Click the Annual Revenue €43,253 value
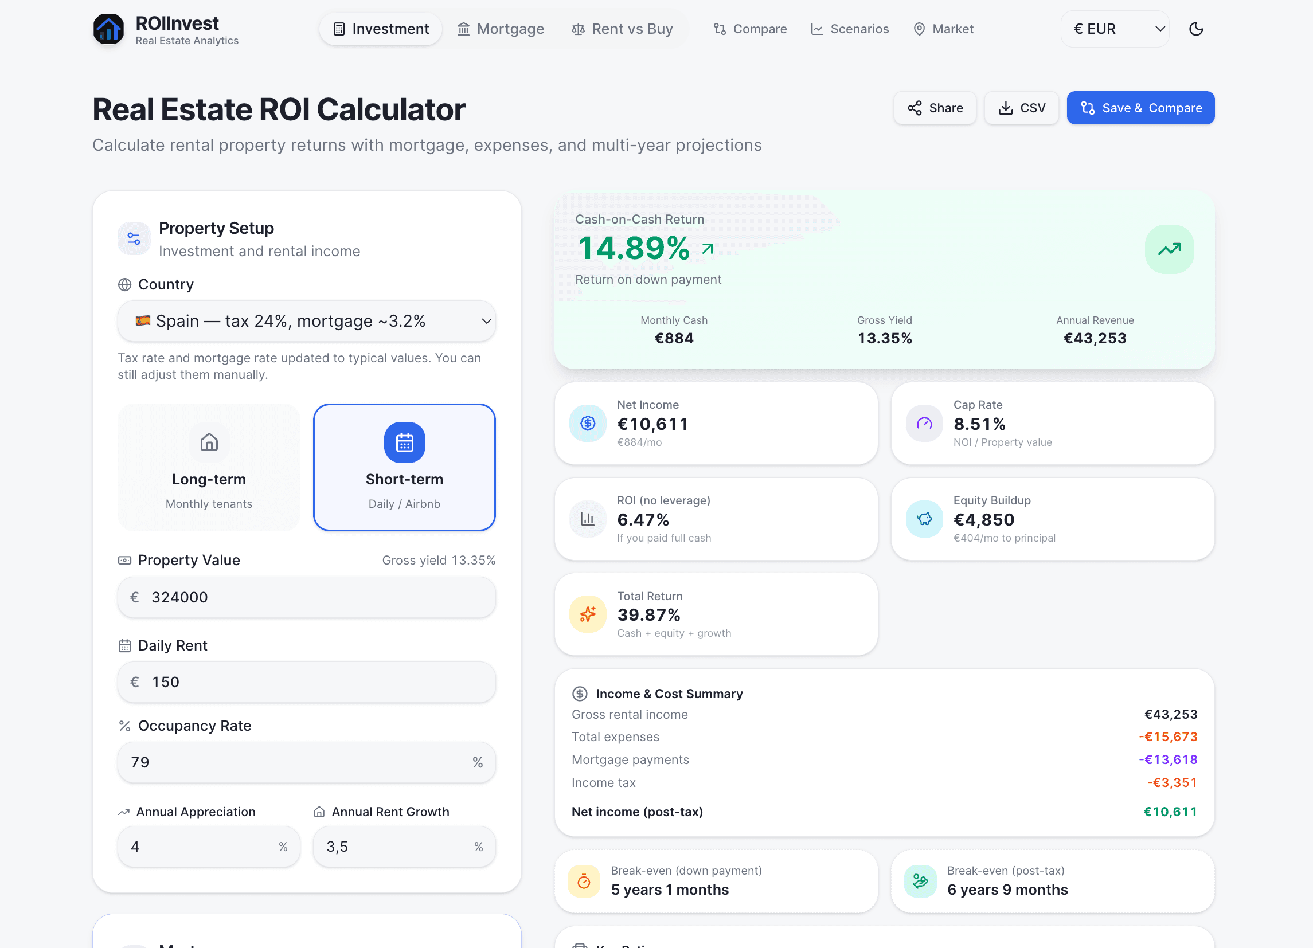 (x=1095, y=338)
